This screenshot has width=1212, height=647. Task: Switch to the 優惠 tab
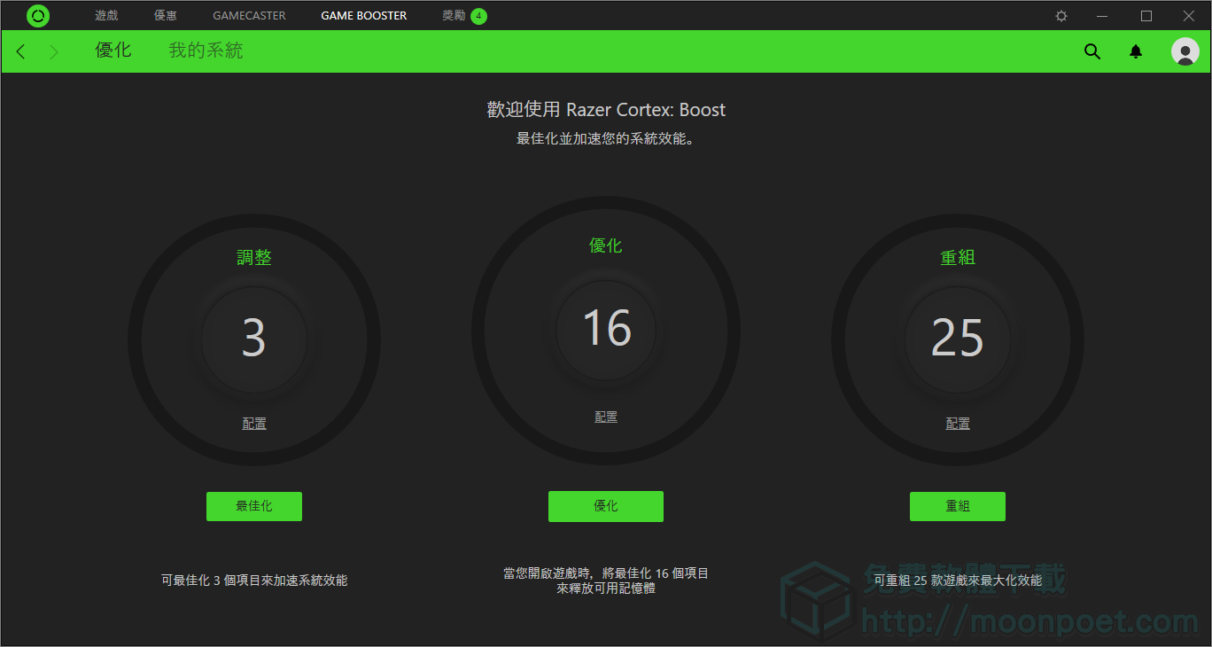click(x=166, y=16)
